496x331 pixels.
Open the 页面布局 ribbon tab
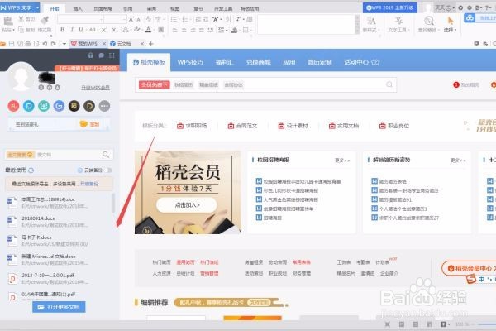pyautogui.click(x=103, y=8)
